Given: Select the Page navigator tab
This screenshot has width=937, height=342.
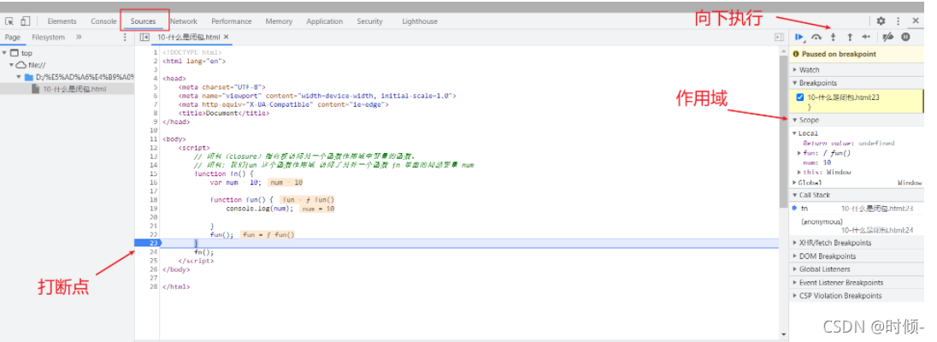Looking at the screenshot, I should tap(13, 37).
